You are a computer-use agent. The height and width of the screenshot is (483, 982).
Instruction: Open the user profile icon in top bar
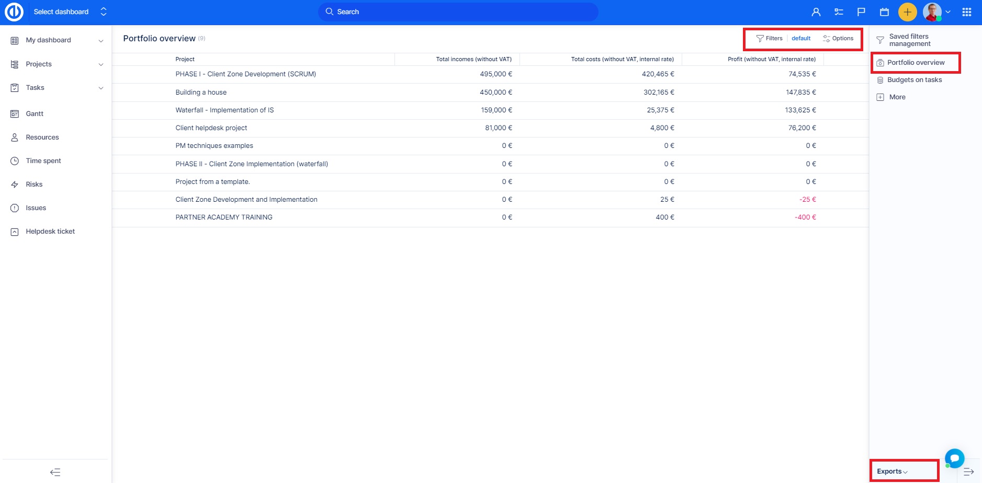(816, 12)
